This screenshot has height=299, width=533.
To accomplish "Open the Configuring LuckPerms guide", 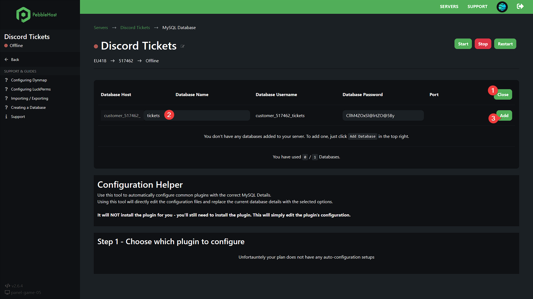I will point(31,89).
